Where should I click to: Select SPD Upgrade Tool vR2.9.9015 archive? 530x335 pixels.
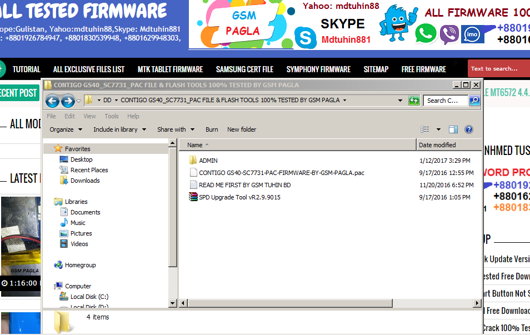[x=239, y=197]
